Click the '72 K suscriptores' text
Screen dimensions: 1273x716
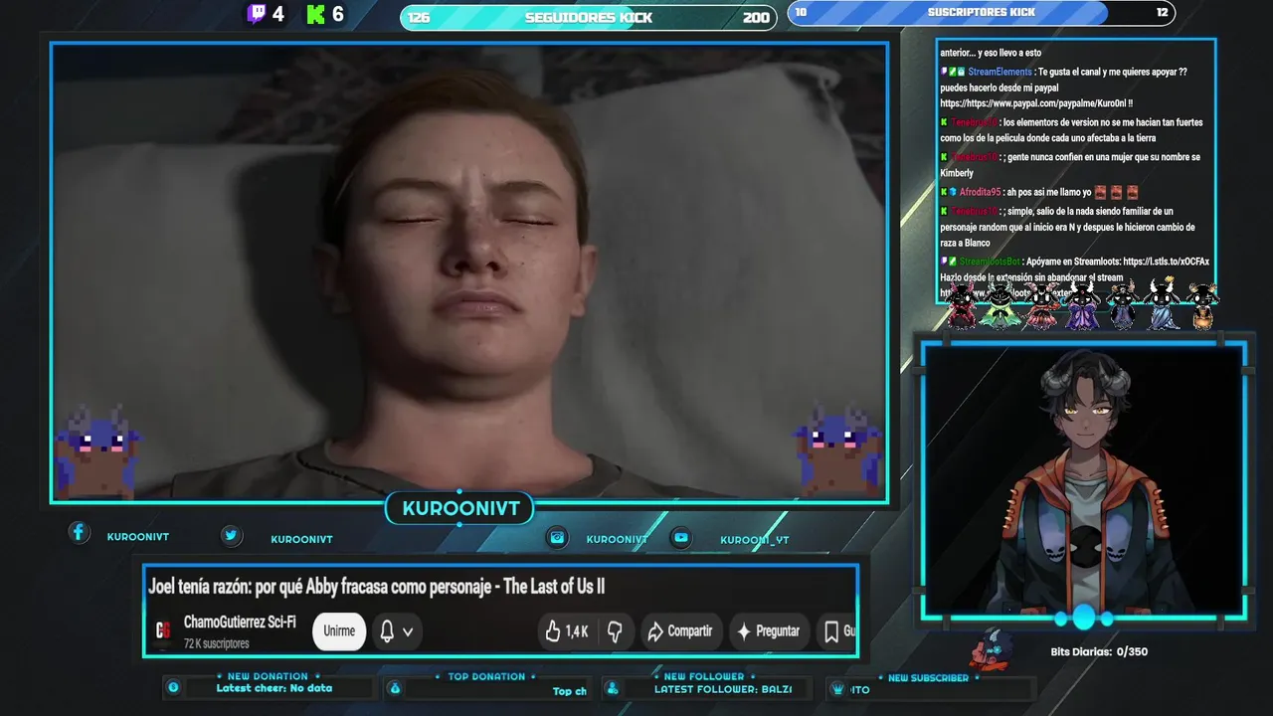tap(217, 643)
